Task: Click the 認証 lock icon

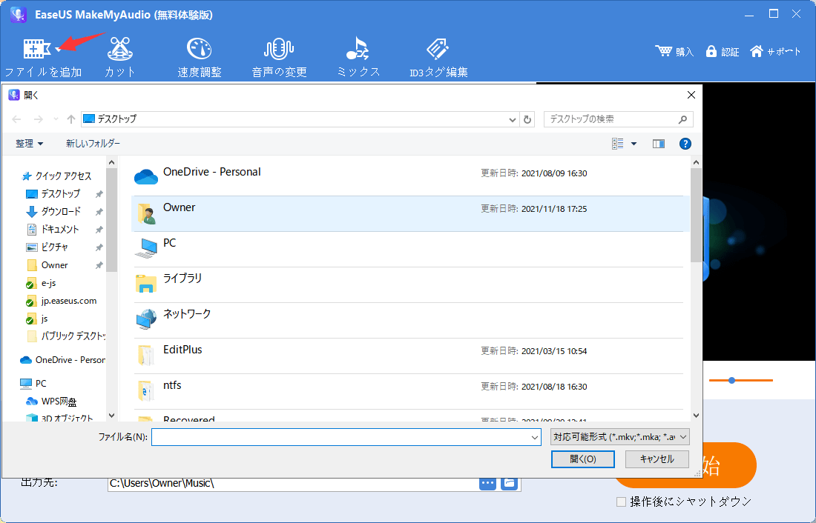Action: tap(711, 51)
